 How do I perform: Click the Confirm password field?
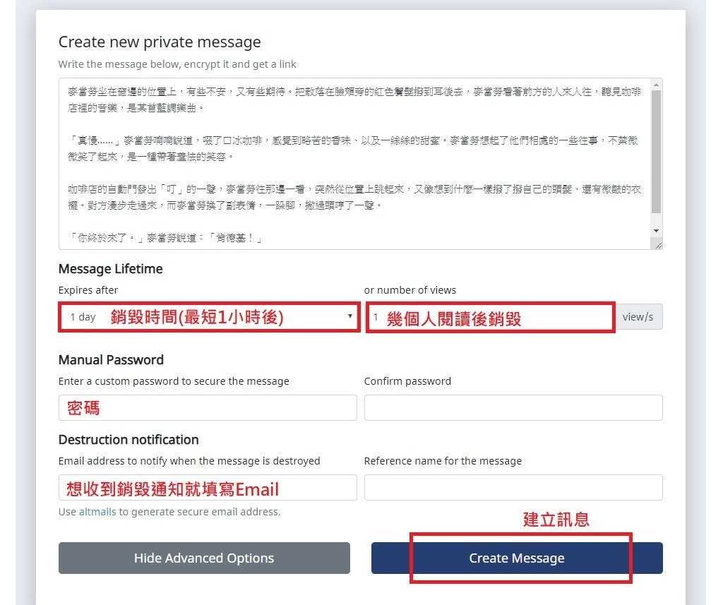pos(513,407)
